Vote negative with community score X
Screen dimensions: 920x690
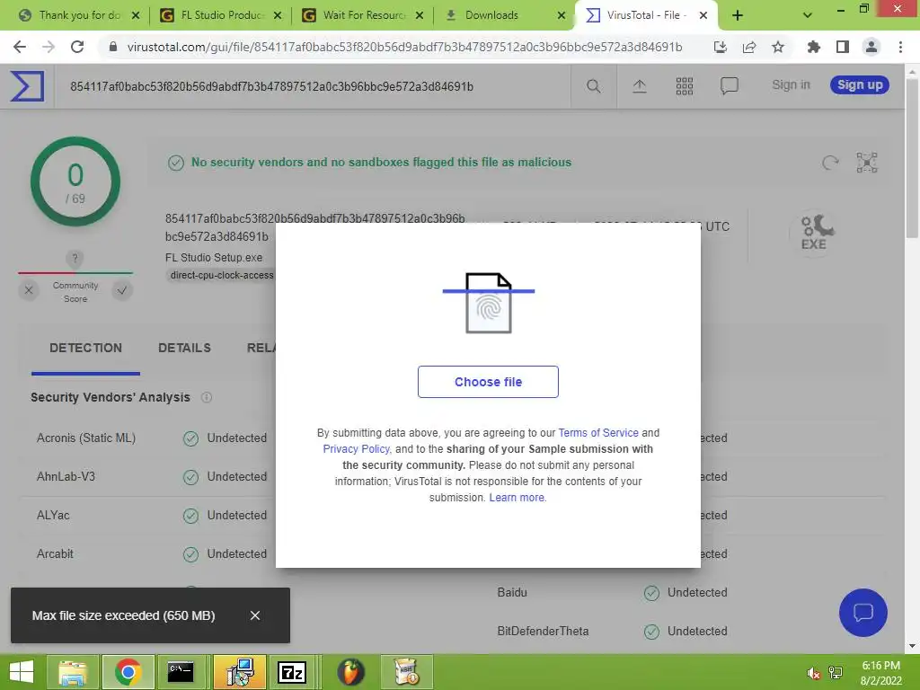29,290
